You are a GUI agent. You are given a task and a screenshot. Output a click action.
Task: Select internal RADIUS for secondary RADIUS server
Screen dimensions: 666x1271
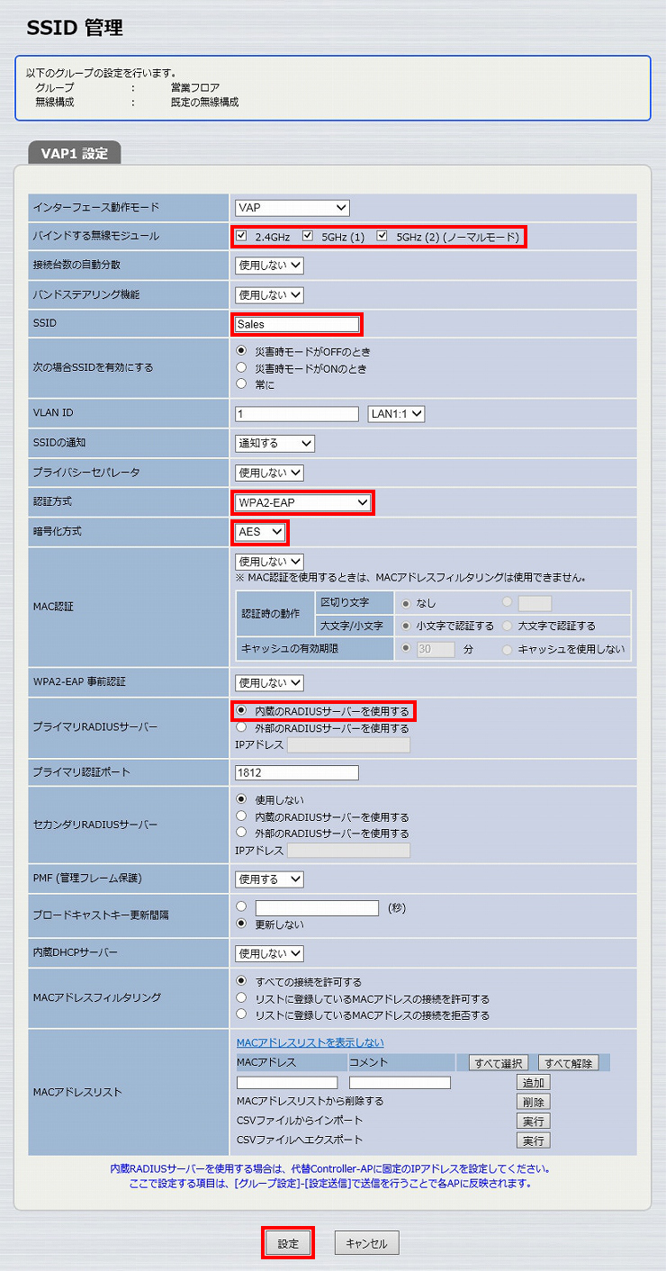241,816
